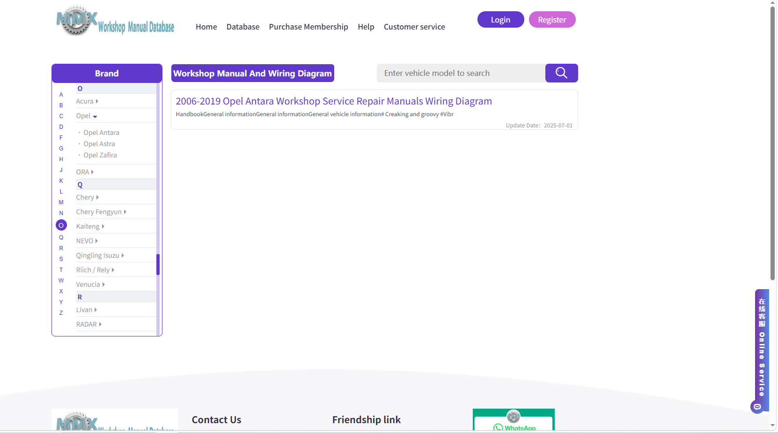Expand the Kaiteng brand entry
This screenshot has width=778, height=433.
pyautogui.click(x=90, y=226)
